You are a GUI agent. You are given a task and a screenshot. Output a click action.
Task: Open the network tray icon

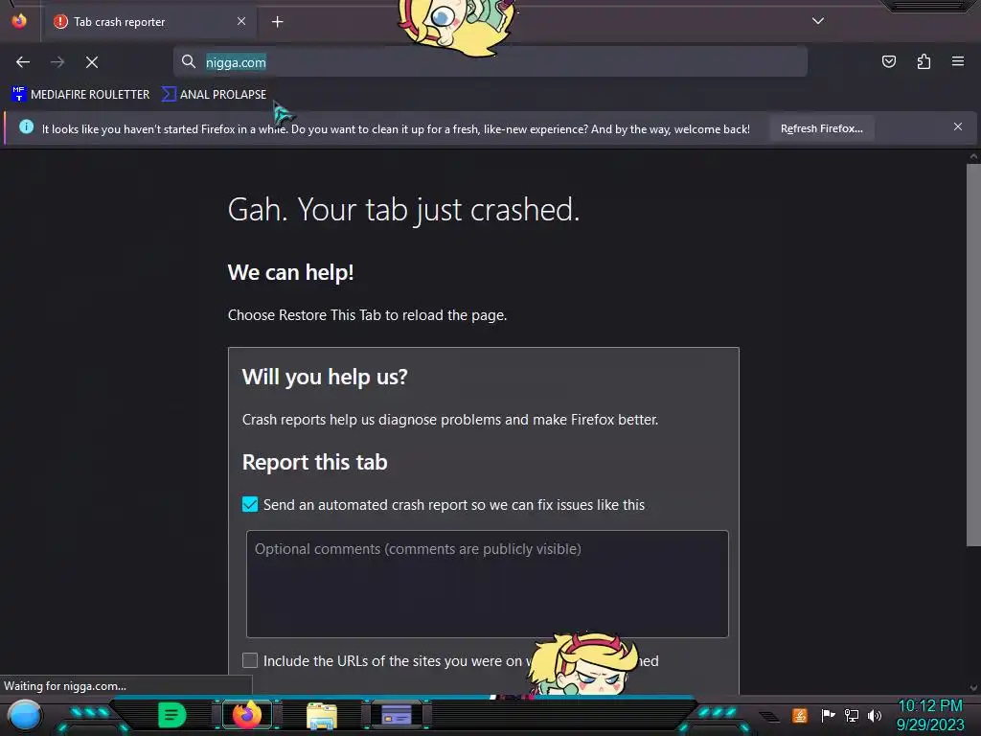coord(851,715)
